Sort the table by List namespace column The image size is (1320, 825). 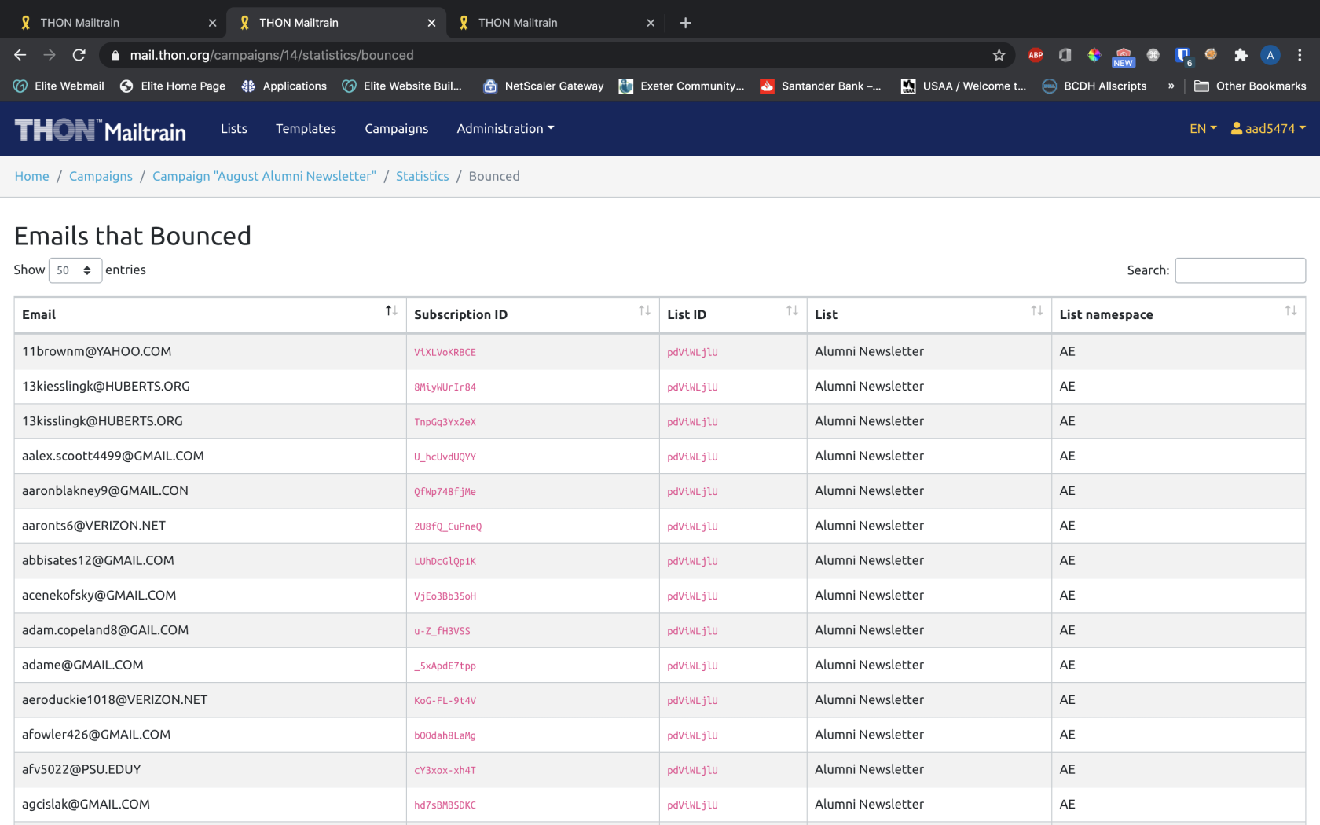[1179, 314]
